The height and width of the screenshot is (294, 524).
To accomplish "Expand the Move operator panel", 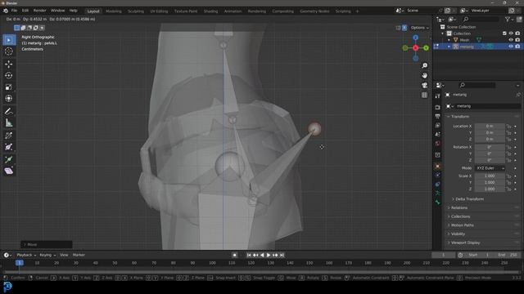I will click(x=47, y=245).
